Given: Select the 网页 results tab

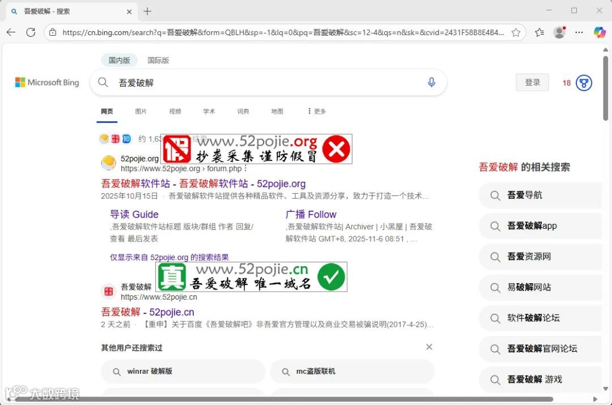Looking at the screenshot, I should coord(107,111).
